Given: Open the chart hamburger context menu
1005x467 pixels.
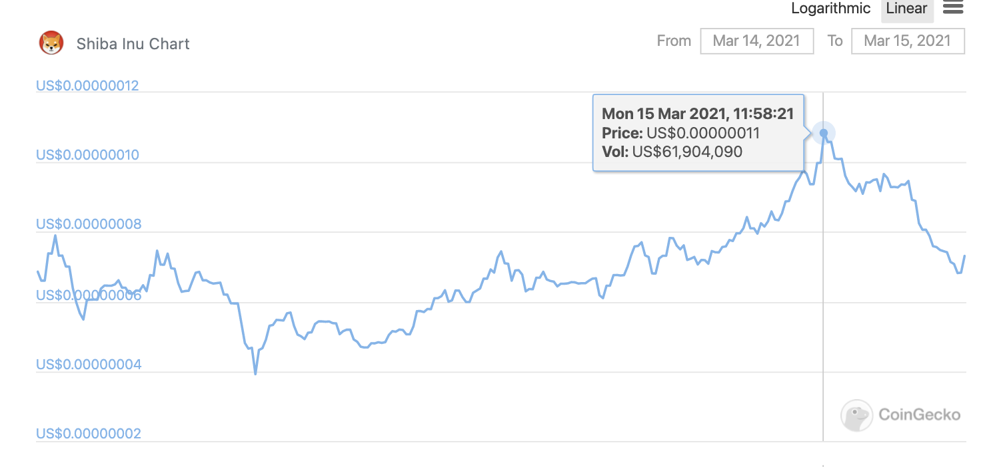Looking at the screenshot, I should pos(953,8).
